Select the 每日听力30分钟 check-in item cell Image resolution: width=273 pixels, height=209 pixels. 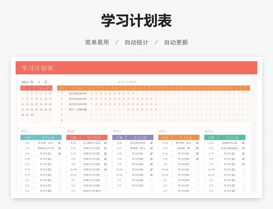click(78, 104)
